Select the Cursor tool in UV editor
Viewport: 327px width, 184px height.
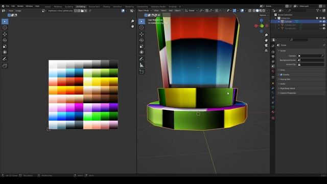click(5, 28)
